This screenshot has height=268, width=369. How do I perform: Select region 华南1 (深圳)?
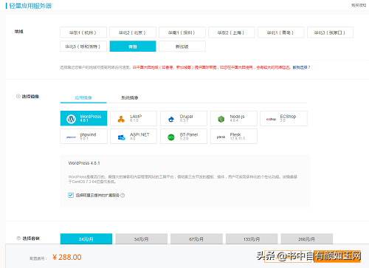(182, 32)
